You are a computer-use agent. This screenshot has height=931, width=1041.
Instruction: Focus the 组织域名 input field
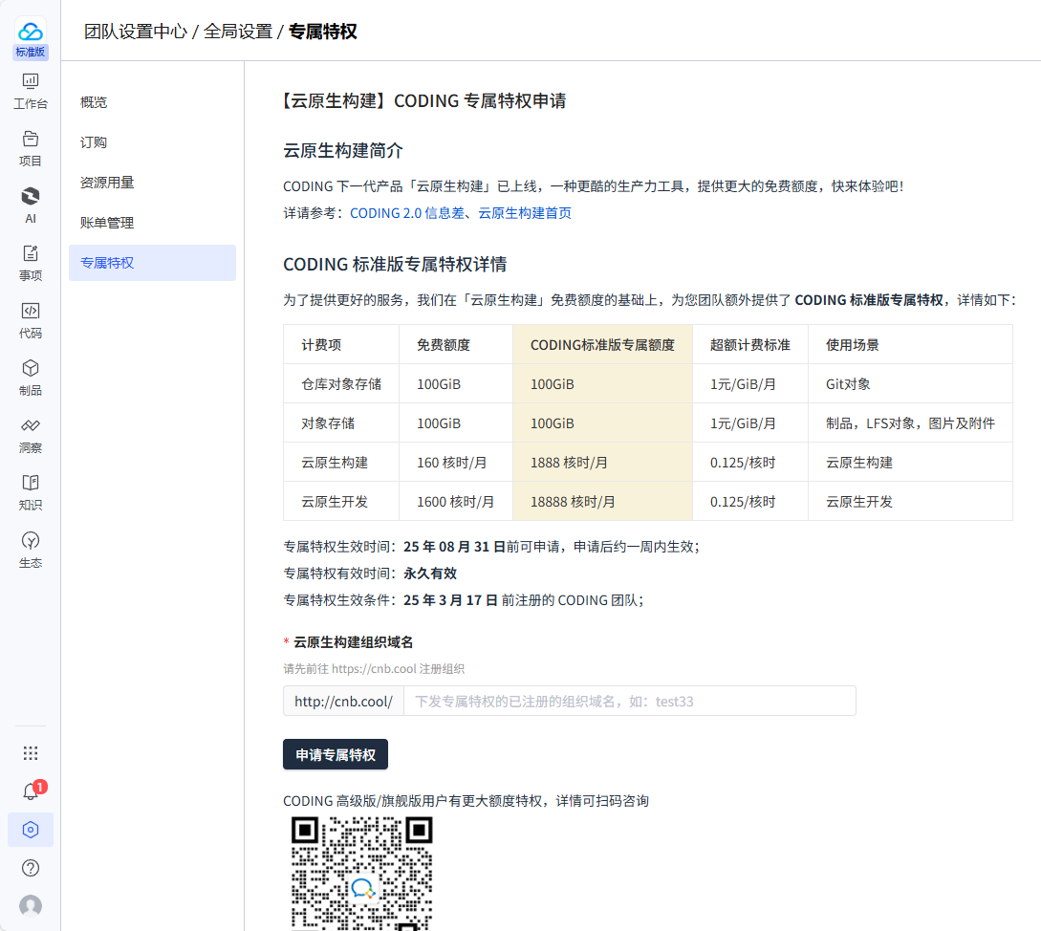coord(629,702)
